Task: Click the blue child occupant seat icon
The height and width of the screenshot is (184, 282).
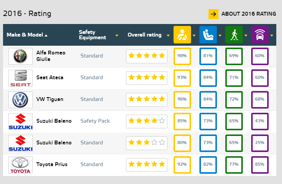Action: tap(208, 35)
